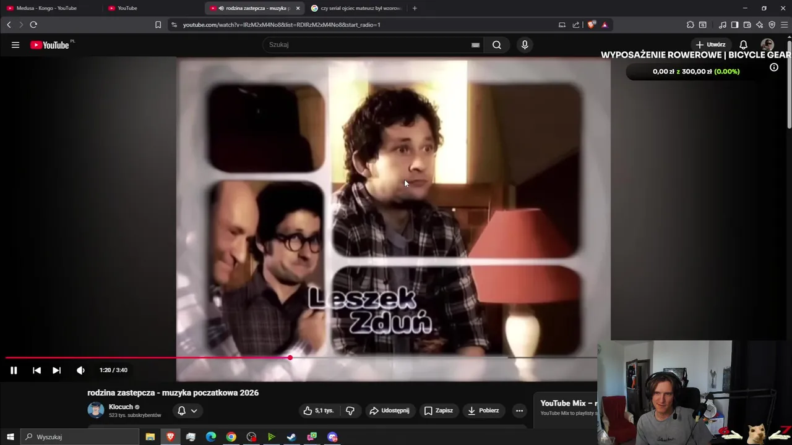792x445 pixels.
Task: Go to the YouTube home logo
Action: pyautogui.click(x=49, y=45)
